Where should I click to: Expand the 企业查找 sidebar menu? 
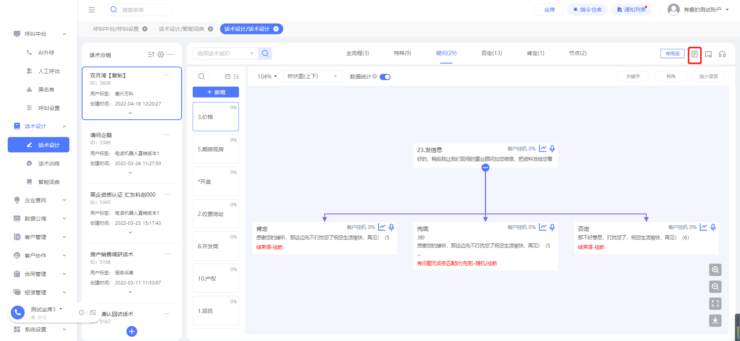pos(64,200)
